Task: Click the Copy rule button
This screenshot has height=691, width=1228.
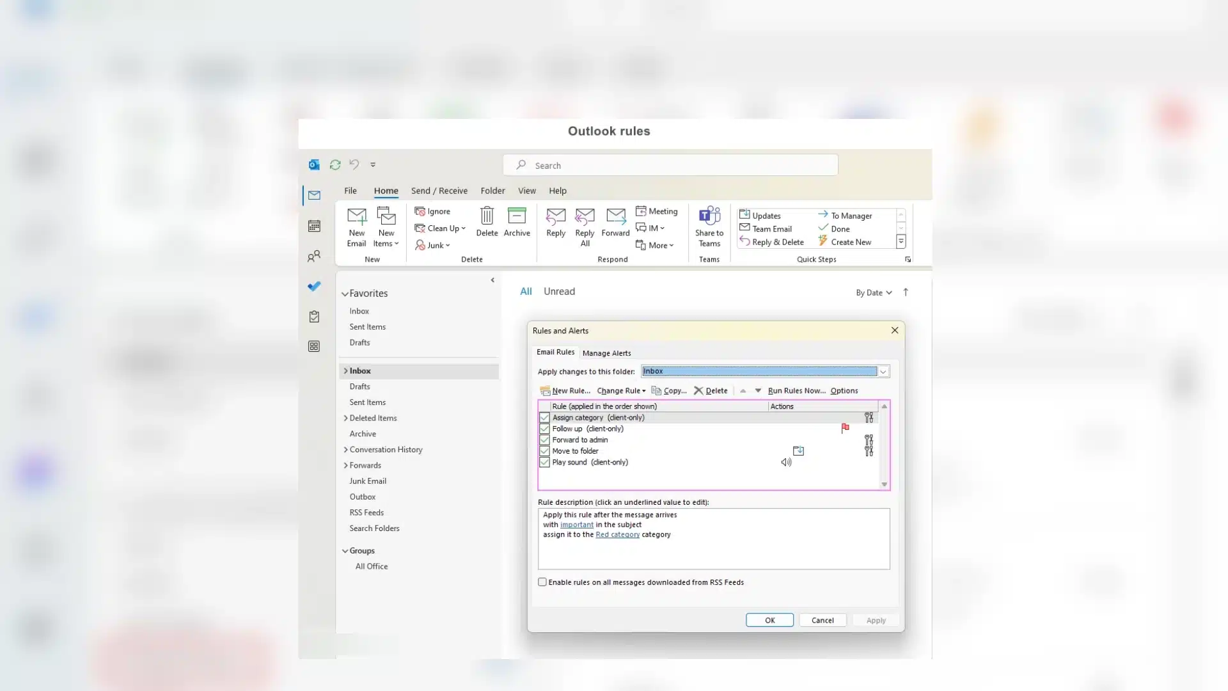Action: coord(669,391)
